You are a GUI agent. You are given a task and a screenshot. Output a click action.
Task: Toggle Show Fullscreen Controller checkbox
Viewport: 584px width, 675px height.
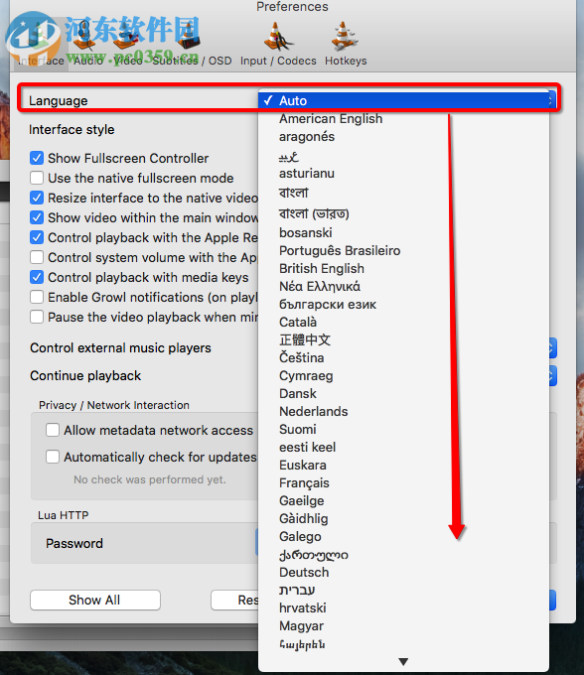point(37,158)
